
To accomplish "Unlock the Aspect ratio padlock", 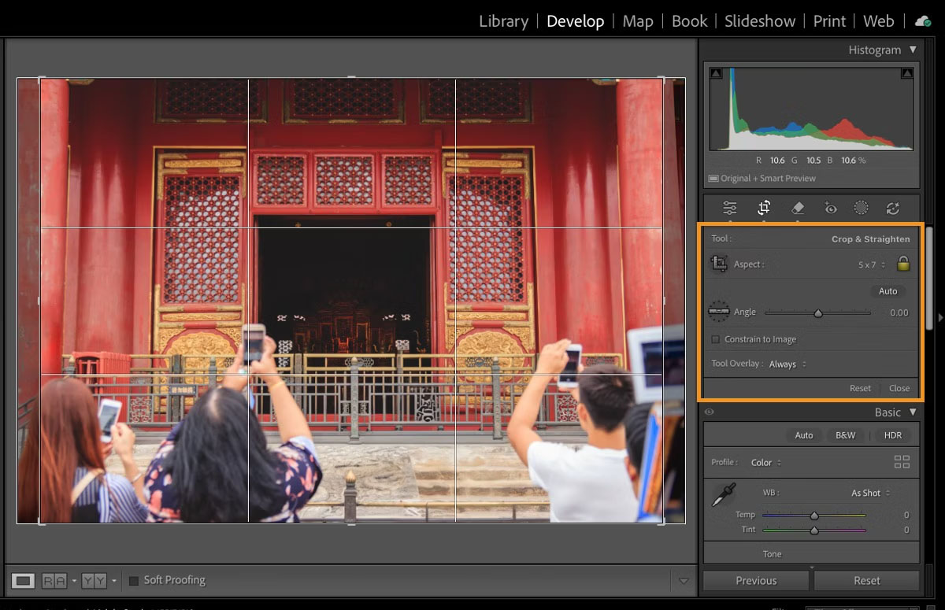I will [902, 264].
